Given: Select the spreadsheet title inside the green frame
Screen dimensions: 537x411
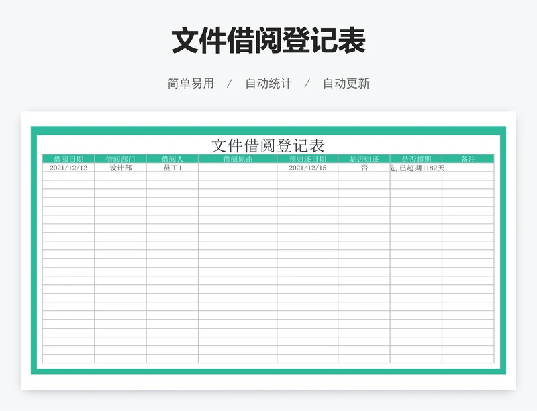Looking at the screenshot, I should (268, 145).
